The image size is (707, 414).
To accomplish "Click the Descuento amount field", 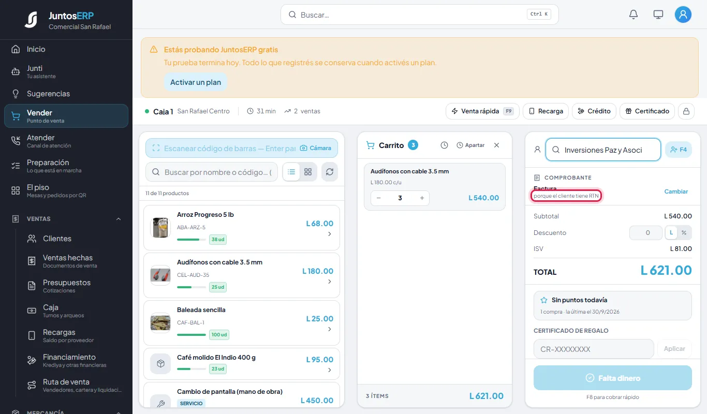I will [x=645, y=233].
